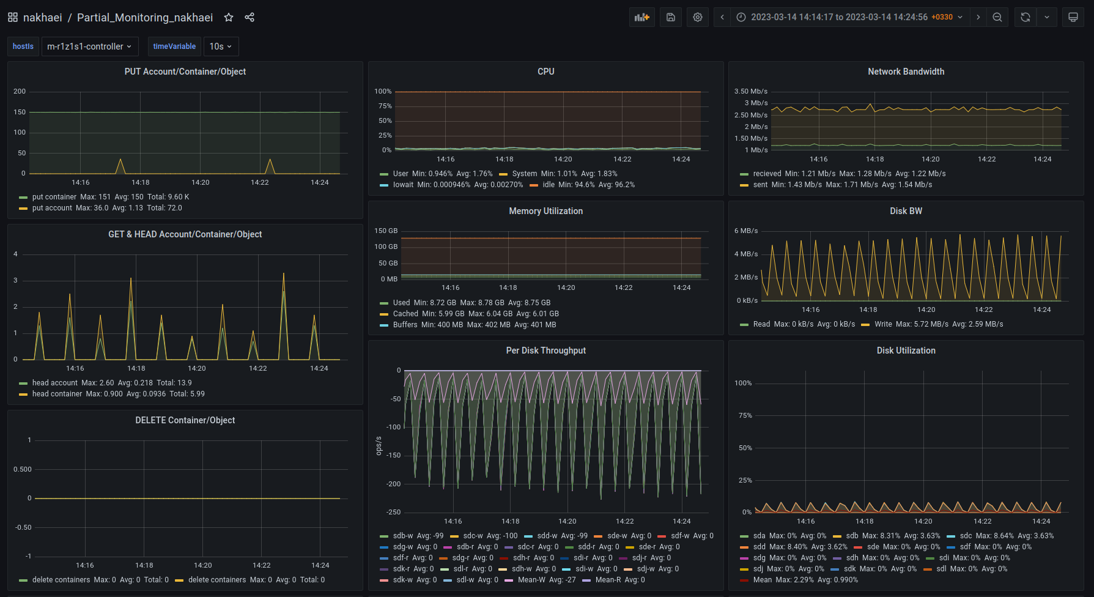The height and width of the screenshot is (597, 1094).
Task: Open the dashboard search grid icon
Action: [13, 17]
